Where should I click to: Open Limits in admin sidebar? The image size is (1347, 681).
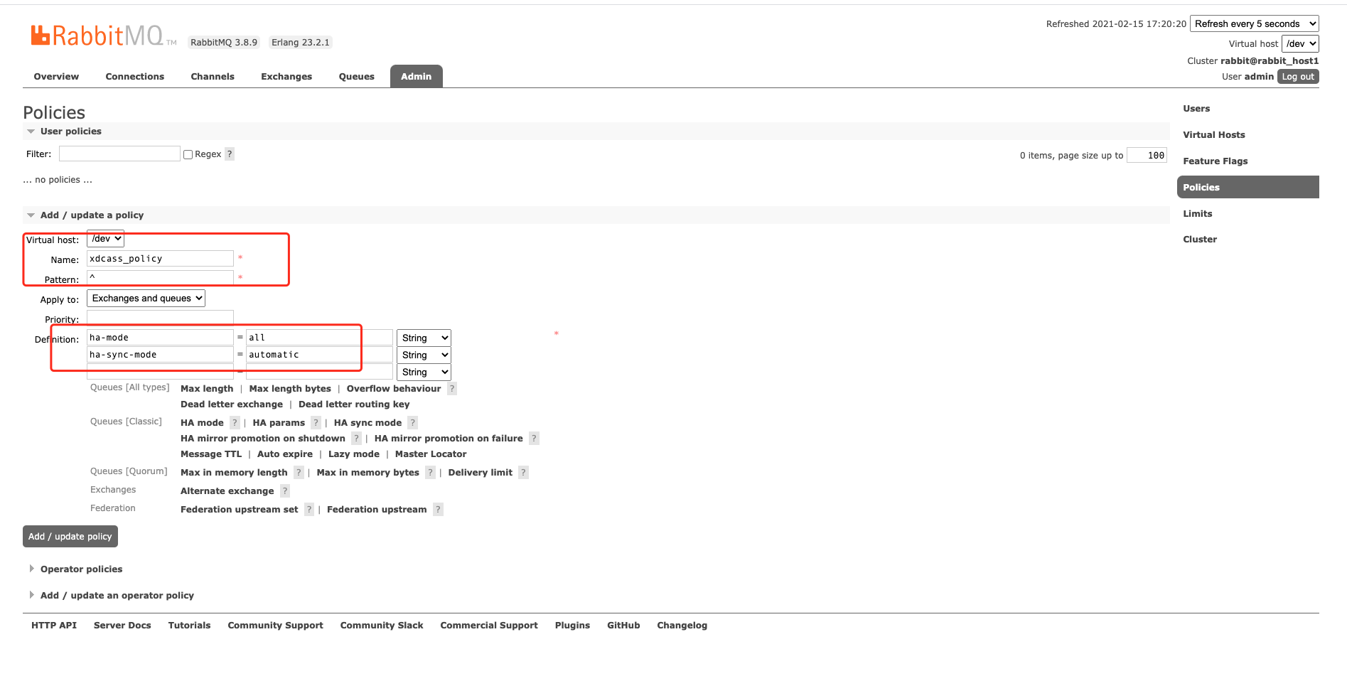click(x=1198, y=214)
